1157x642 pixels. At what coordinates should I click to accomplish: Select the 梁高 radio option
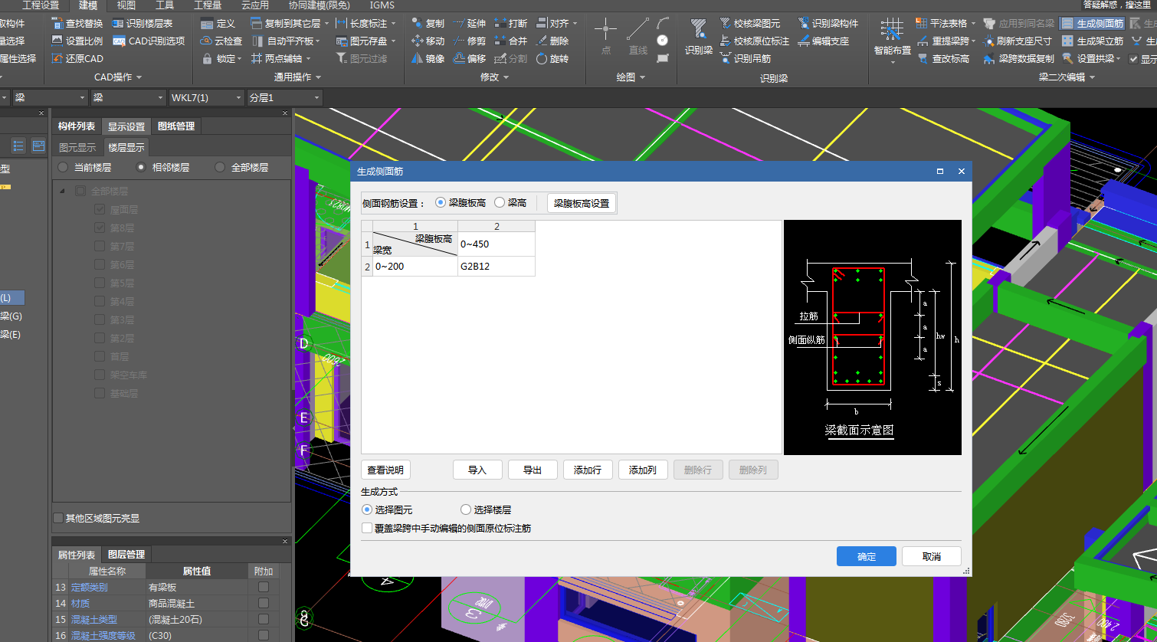coord(500,203)
